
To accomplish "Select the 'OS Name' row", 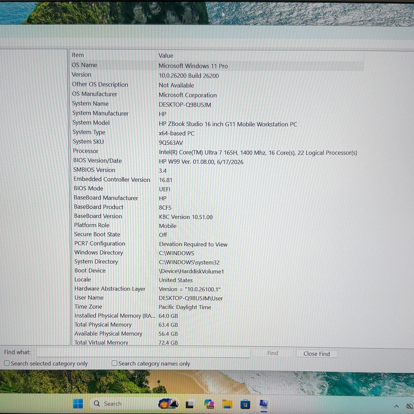I will pyautogui.click(x=217, y=65).
